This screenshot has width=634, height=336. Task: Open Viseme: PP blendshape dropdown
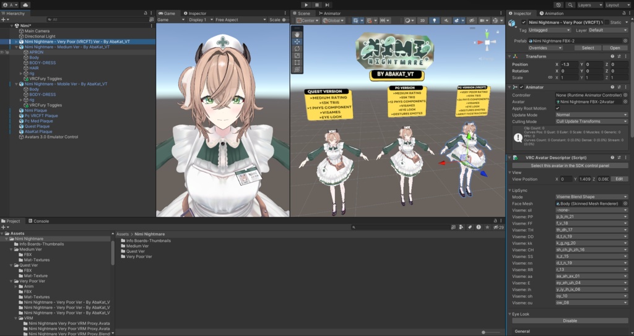(x=591, y=217)
